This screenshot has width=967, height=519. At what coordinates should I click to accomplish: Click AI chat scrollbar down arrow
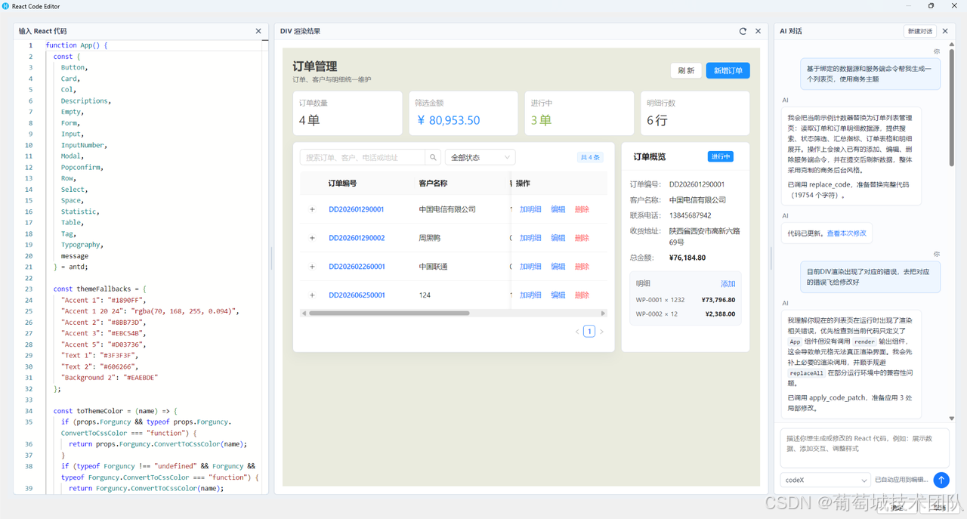tap(952, 419)
